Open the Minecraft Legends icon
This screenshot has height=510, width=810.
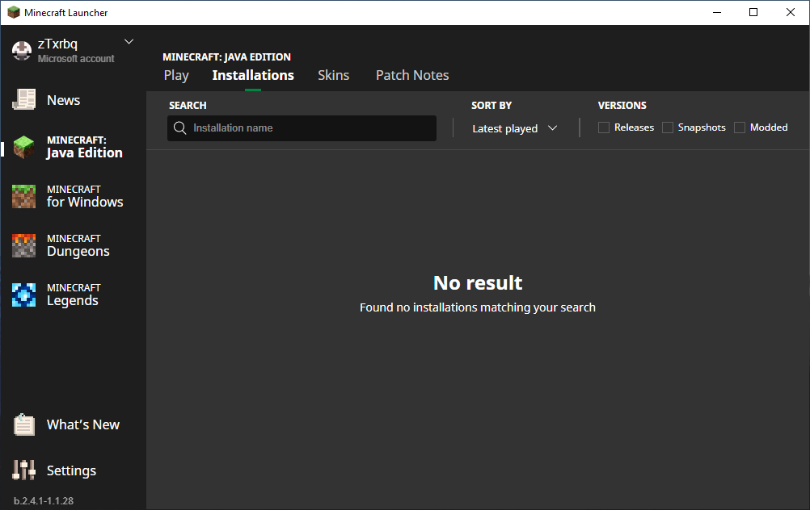point(23,295)
